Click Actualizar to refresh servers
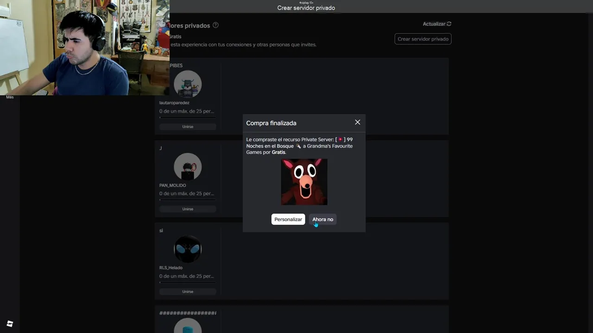This screenshot has height=333, width=593. 434,24
